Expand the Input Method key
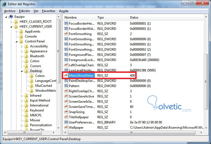The width and height of the screenshot is (211, 144). pyautogui.click(x=22, y=101)
